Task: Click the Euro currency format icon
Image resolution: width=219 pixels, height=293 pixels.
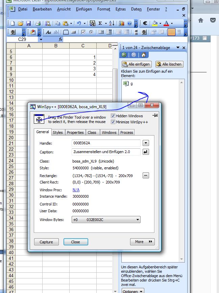Action: (145, 23)
